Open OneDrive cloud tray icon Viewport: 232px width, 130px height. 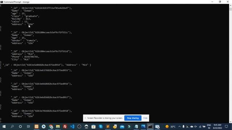[x=192, y=126]
